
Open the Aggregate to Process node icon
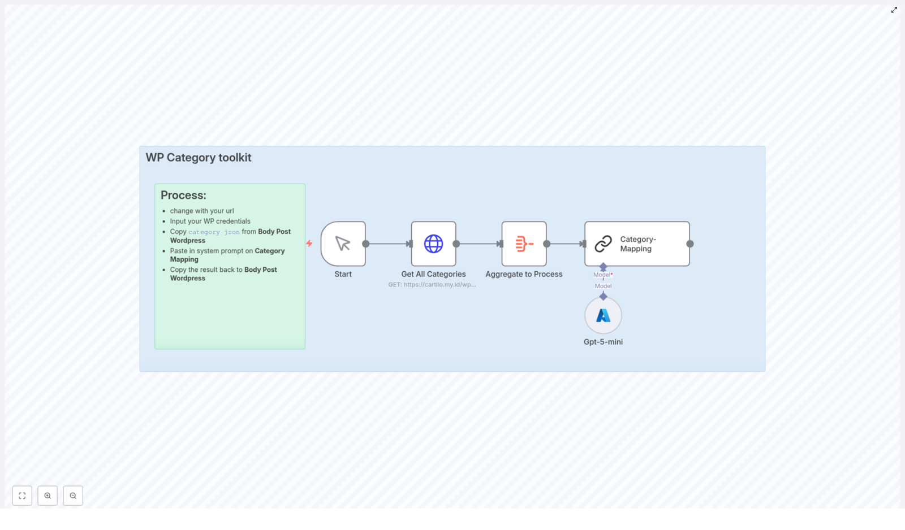pyautogui.click(x=524, y=244)
